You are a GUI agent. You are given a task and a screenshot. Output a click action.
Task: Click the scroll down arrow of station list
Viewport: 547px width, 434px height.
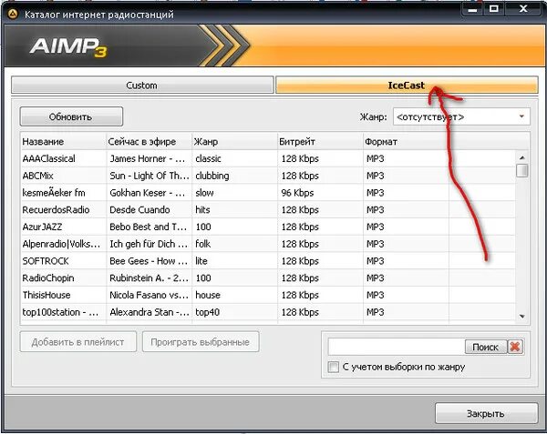click(522, 316)
